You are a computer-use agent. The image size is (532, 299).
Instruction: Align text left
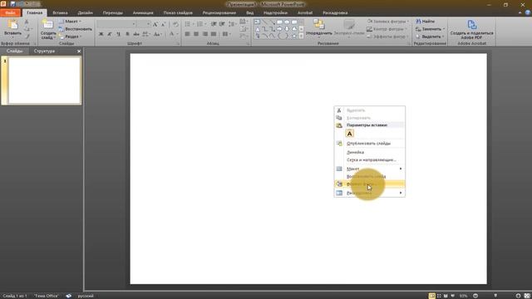click(187, 34)
